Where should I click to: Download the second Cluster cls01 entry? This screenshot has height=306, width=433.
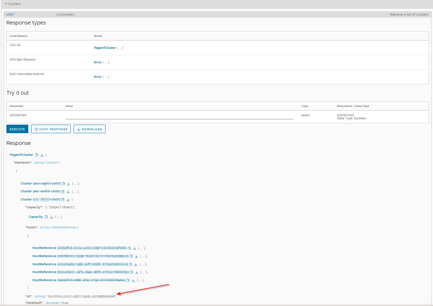click(68, 191)
